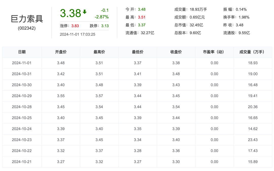Screen dimensions: 274x171
Task: Click volume 18.93 in 2024-11-01 row
Action: point(253,63)
